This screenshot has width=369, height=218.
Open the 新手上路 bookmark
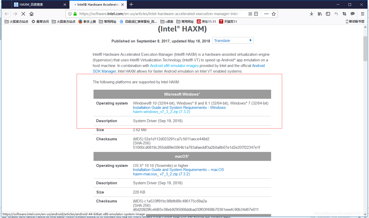click(x=87, y=21)
